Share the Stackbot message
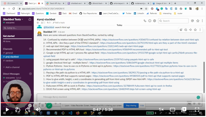Screen dimensions: 206x117 pyautogui.click(x=190, y=30)
